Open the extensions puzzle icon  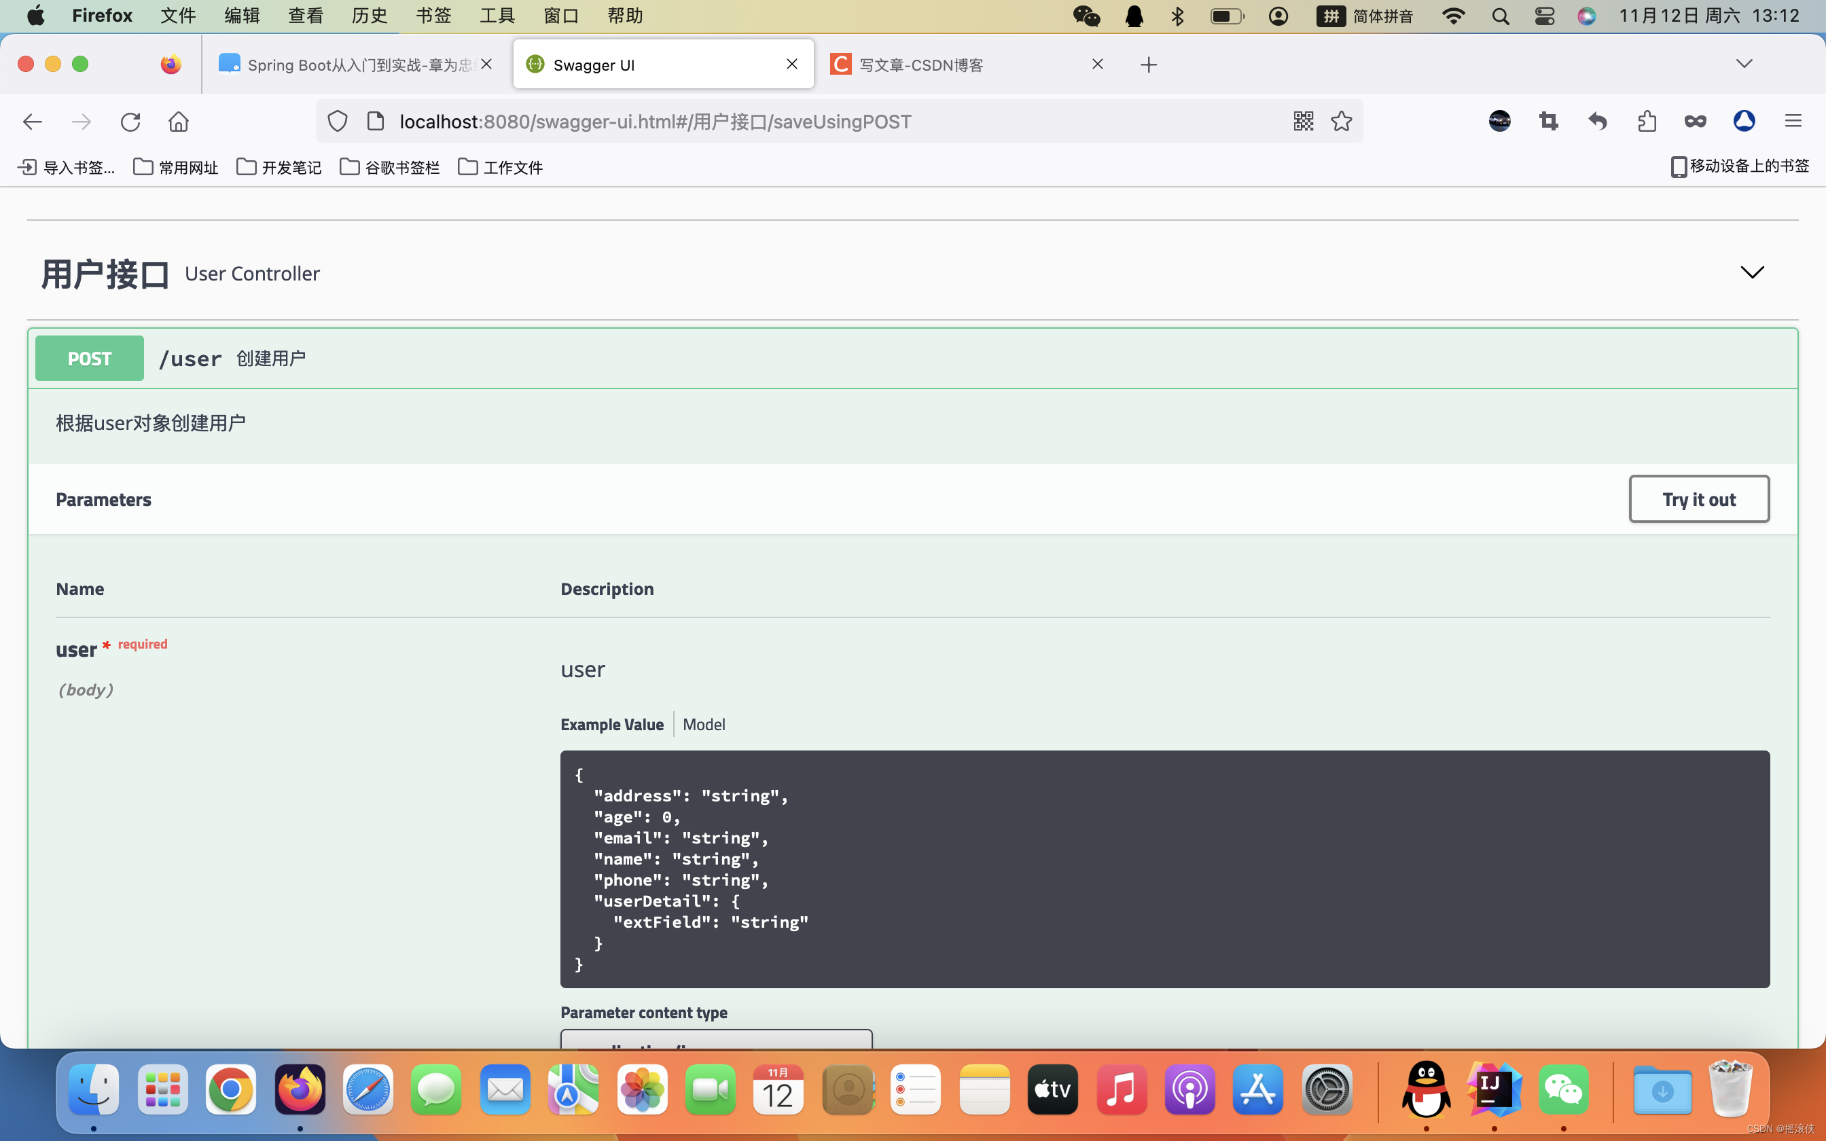(x=1647, y=121)
